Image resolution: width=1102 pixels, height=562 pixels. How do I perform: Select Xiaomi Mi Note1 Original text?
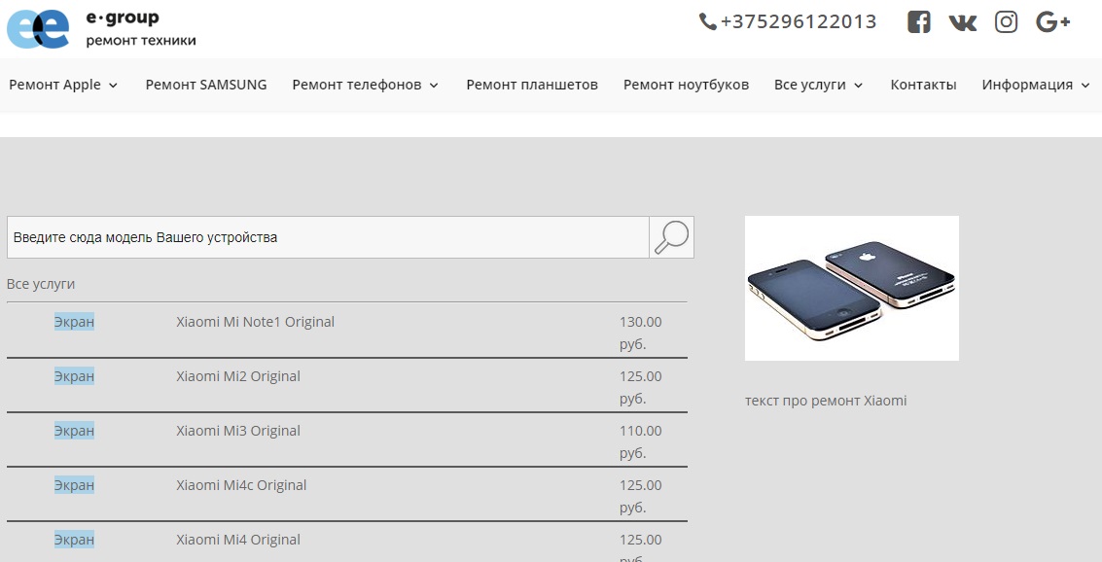[x=255, y=322]
